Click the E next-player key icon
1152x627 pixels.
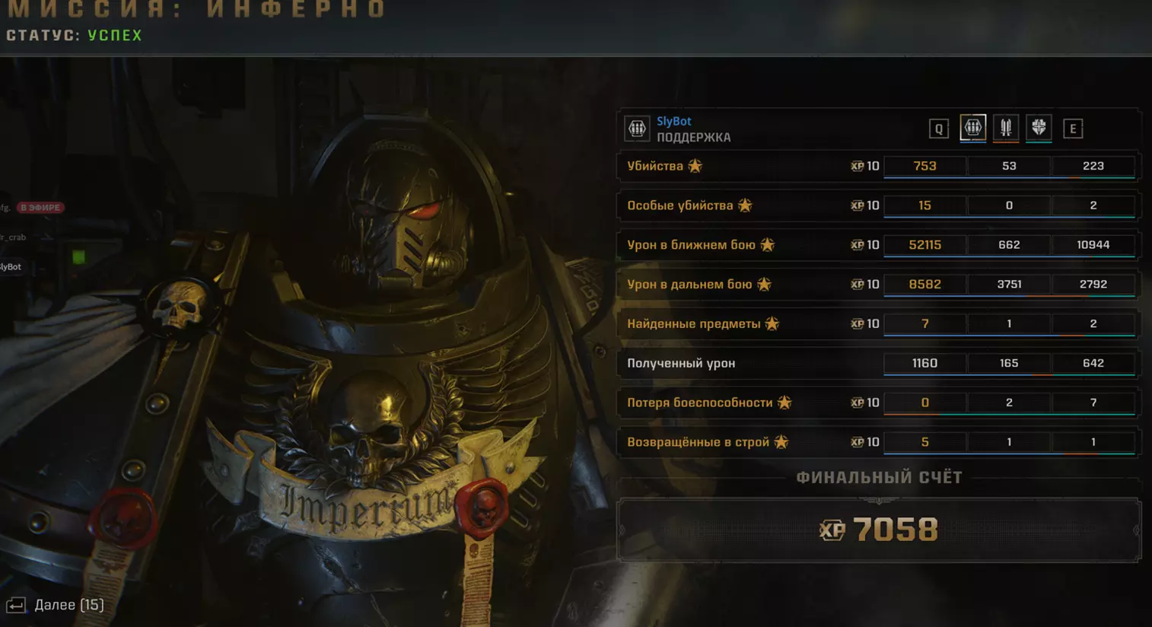click(x=1073, y=129)
